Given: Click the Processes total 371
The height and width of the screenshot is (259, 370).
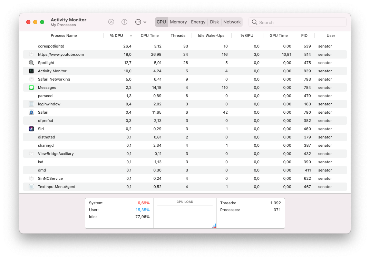Looking at the screenshot, I should tap(277, 210).
